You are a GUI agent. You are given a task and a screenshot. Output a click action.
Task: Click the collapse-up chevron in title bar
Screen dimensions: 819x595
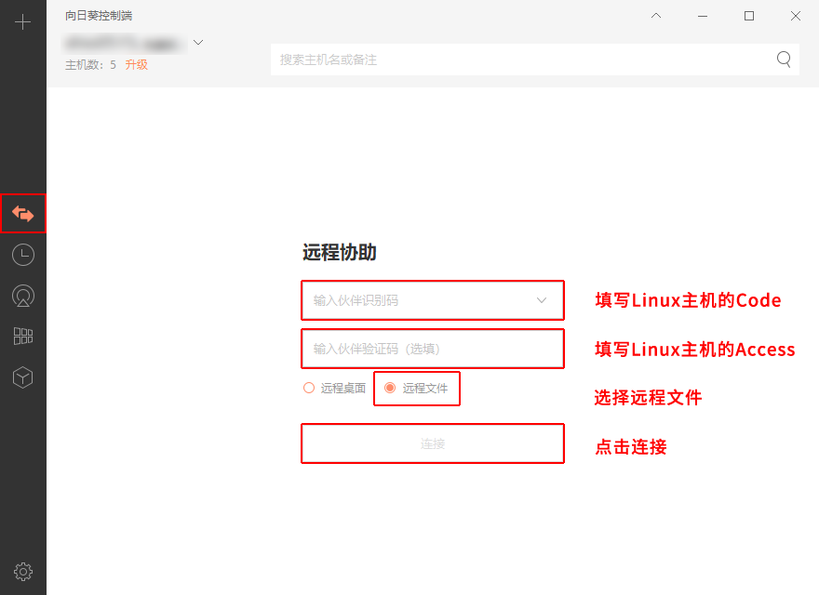(656, 16)
